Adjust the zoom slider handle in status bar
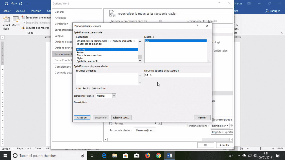The height and width of the screenshot is (160, 285). (x=261, y=149)
